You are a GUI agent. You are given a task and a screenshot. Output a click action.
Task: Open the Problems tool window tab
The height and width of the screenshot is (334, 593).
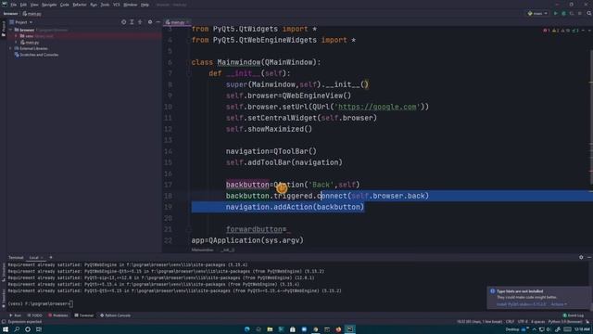(x=57, y=315)
